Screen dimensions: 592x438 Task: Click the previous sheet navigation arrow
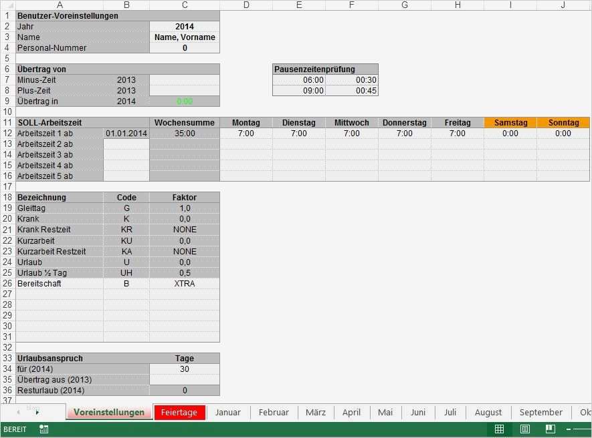coord(18,411)
